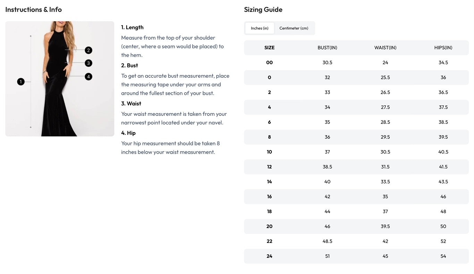The width and height of the screenshot is (474, 274).
Task: Click the number 4 hip marker
Action: [88, 76]
